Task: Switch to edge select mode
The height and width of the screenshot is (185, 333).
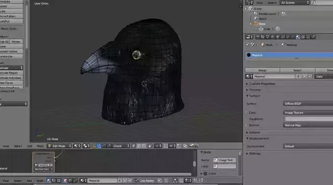Action: click(138, 146)
